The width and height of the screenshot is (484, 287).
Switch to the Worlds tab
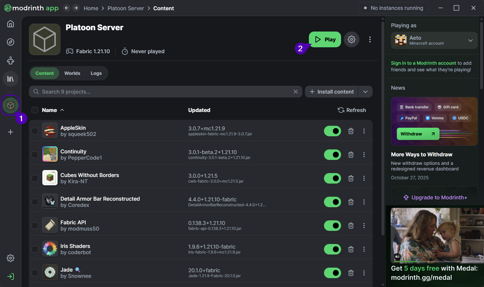coord(72,73)
